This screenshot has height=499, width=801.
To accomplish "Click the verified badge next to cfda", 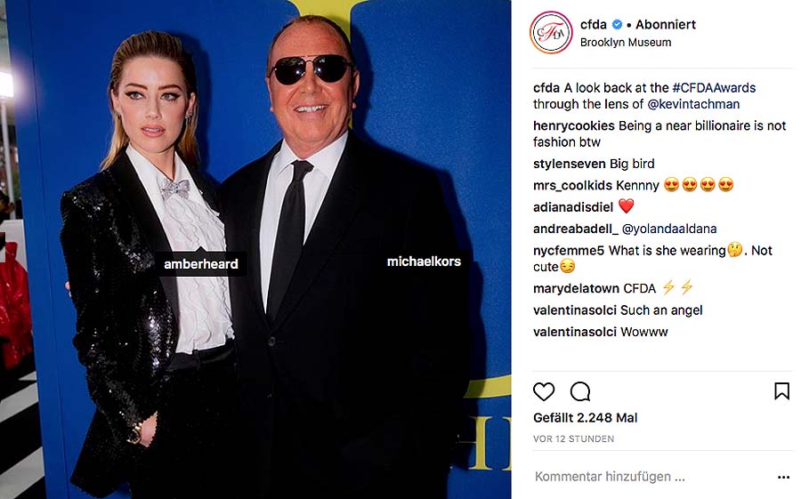I will point(617,25).
